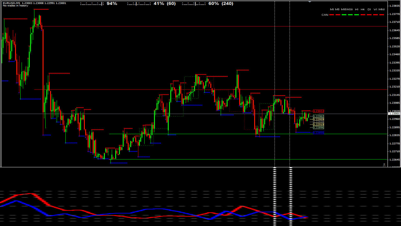
Task: Click the 1.22896 level price tag
Action: coord(319,127)
